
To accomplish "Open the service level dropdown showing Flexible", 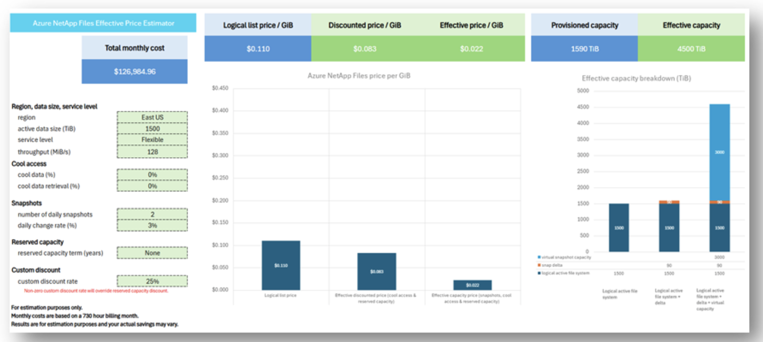I will (x=151, y=140).
